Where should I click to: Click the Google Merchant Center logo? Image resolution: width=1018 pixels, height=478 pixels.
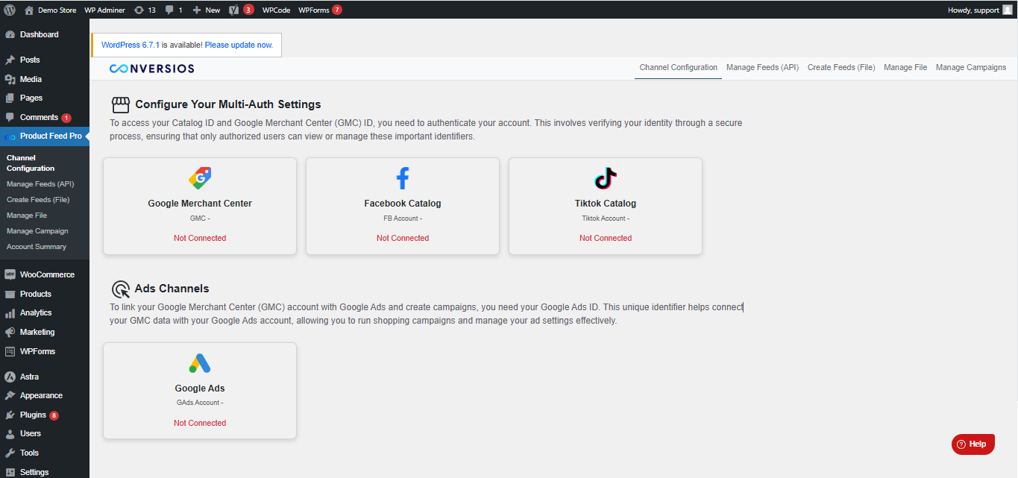[200, 178]
